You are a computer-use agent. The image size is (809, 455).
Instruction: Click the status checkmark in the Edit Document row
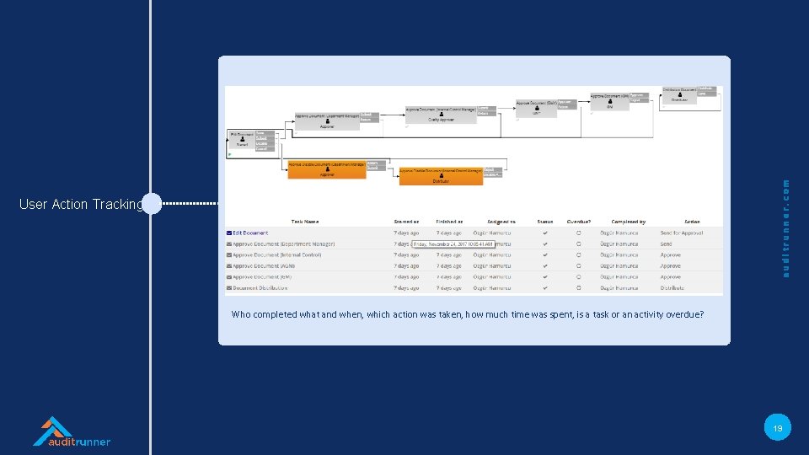(545, 233)
